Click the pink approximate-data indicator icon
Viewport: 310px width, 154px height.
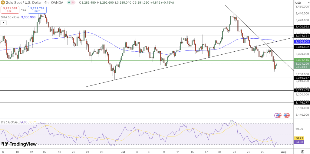(x=73, y=2)
